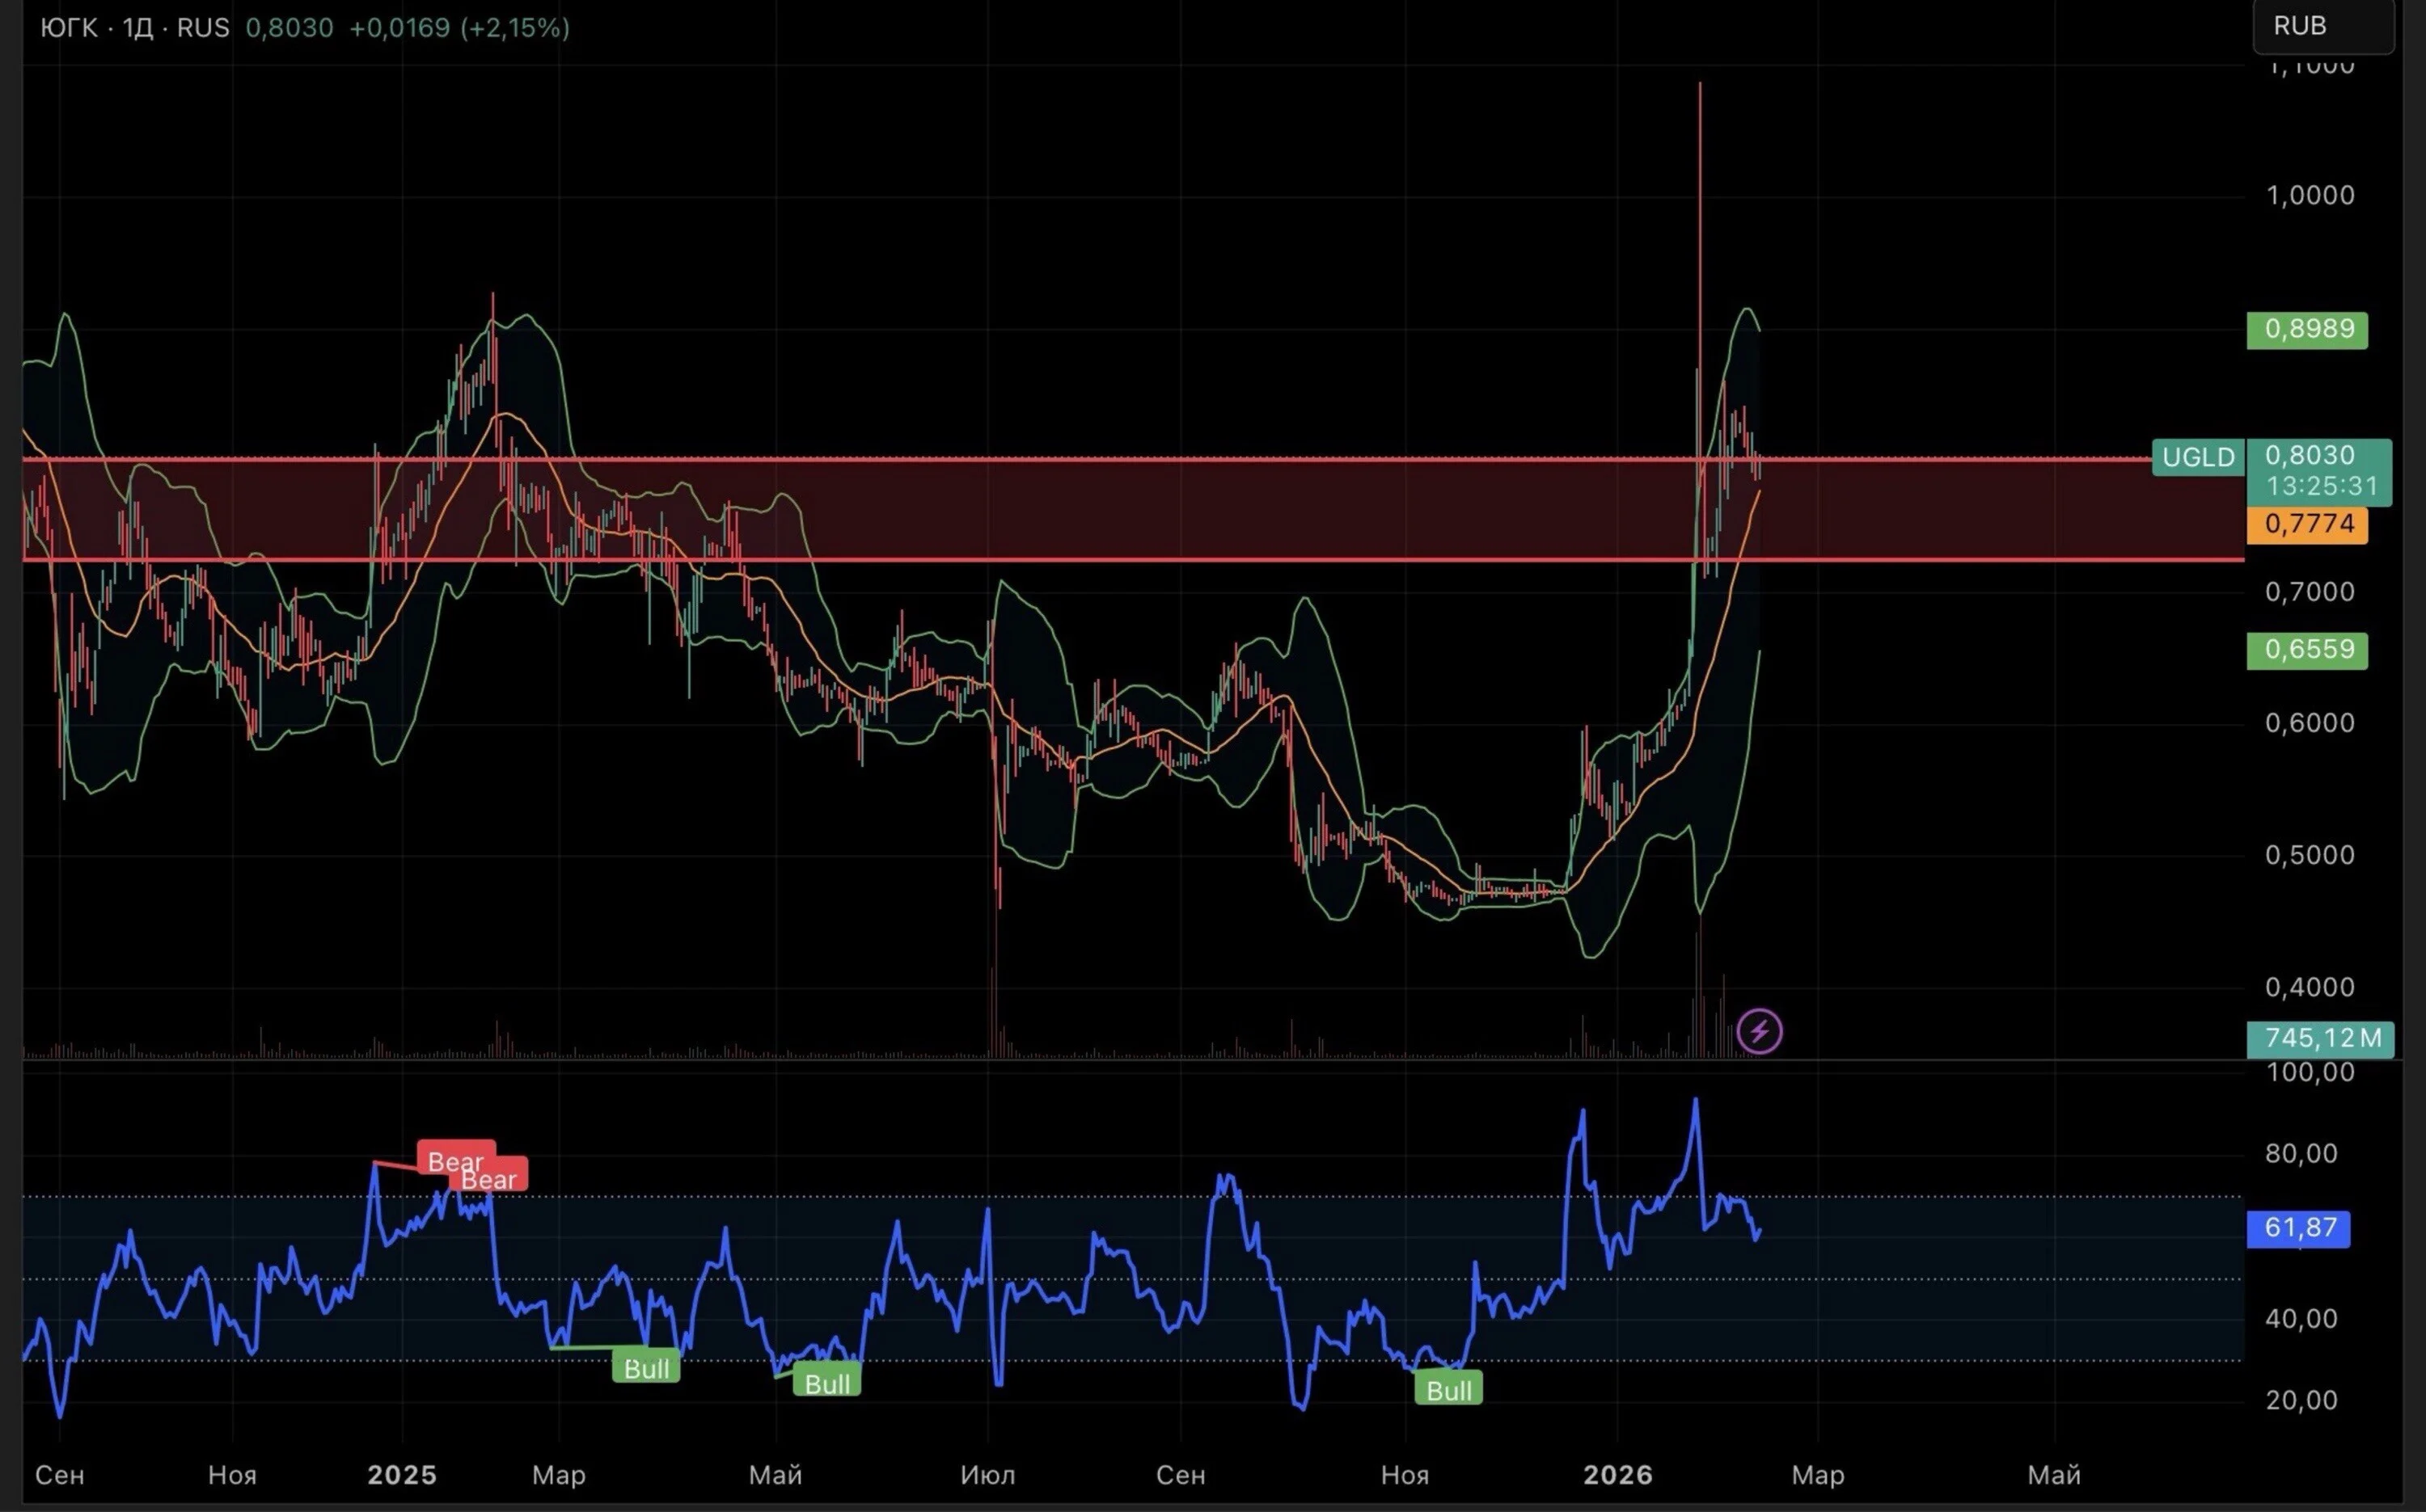Click the 20,00 RSI scale label
The width and height of the screenshot is (2426, 1512).
pos(2301,1400)
